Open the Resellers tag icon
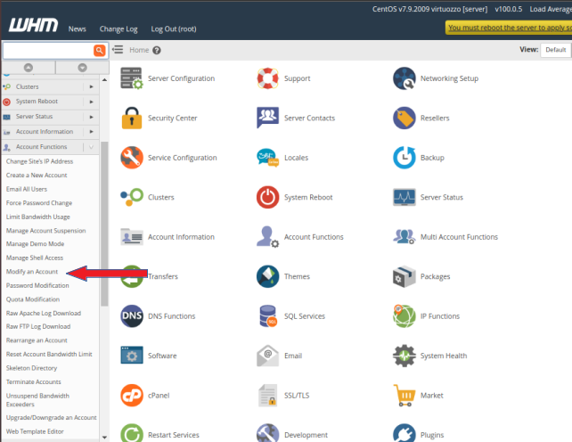This screenshot has height=442, width=572. [x=404, y=118]
